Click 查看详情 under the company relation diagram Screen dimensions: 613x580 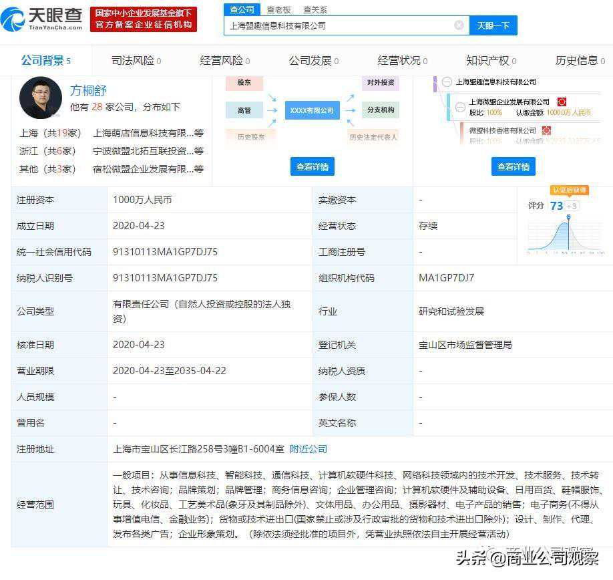click(x=312, y=166)
